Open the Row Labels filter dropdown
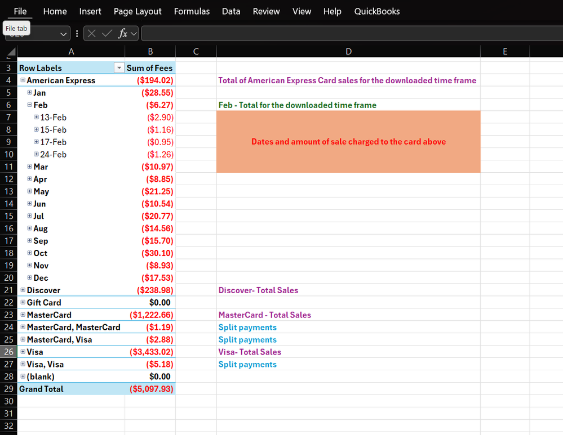563x435 pixels. click(x=118, y=68)
